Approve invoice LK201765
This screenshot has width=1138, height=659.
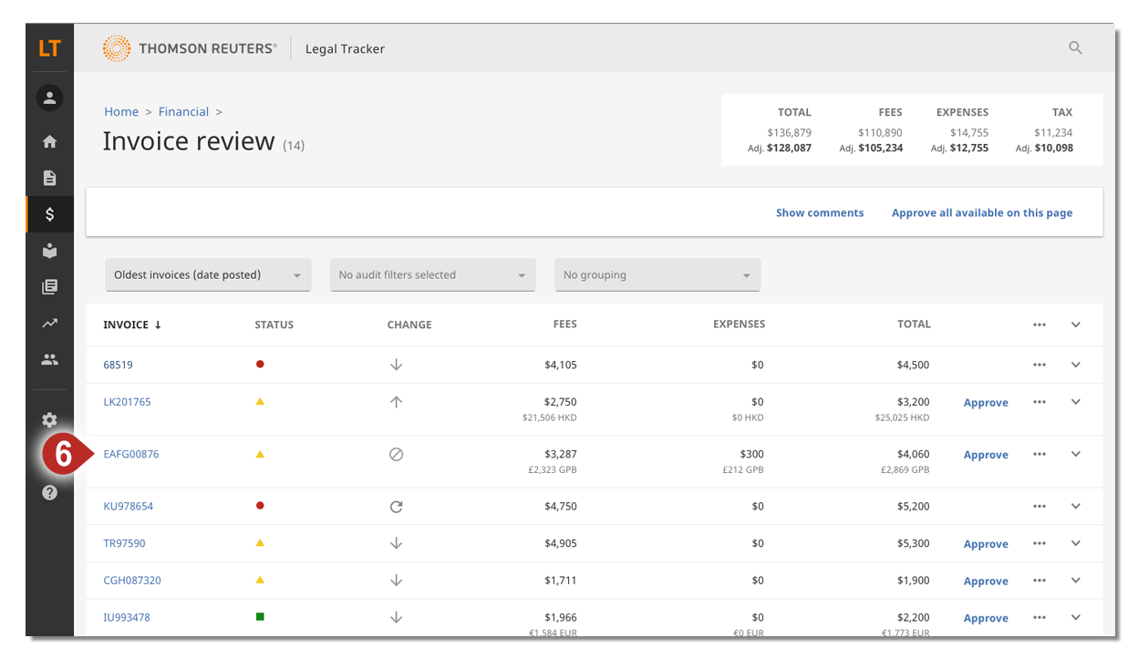986,402
